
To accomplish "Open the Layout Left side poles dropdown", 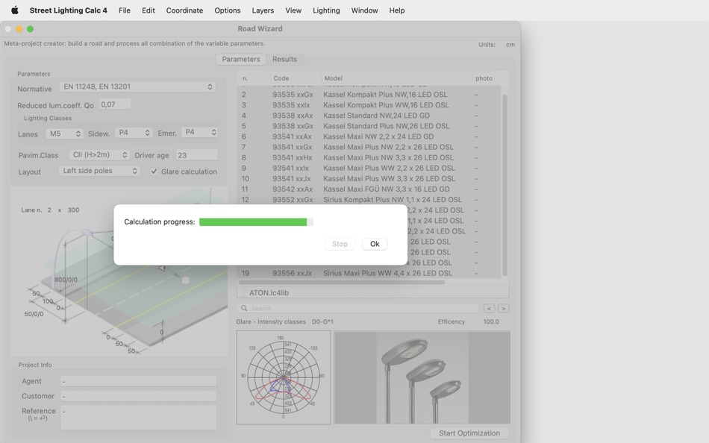I will [x=99, y=171].
